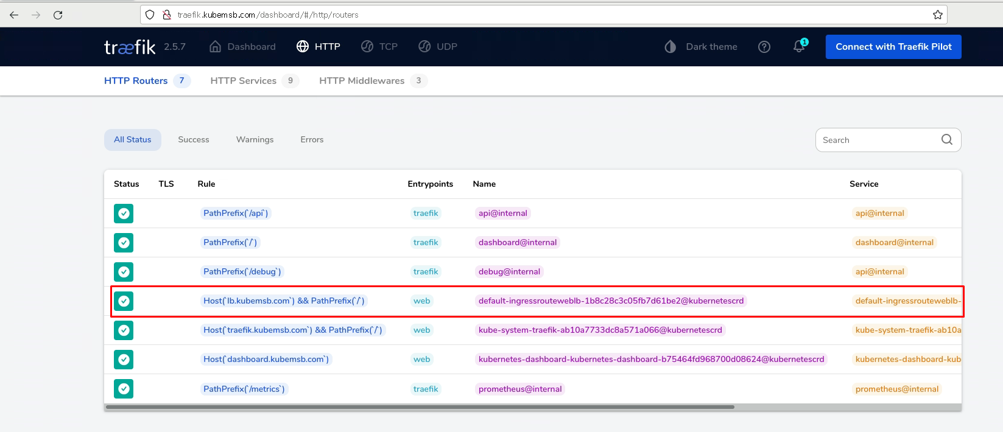1003x432 pixels.
Task: Open the dashboard@internal router name
Action: coord(518,243)
